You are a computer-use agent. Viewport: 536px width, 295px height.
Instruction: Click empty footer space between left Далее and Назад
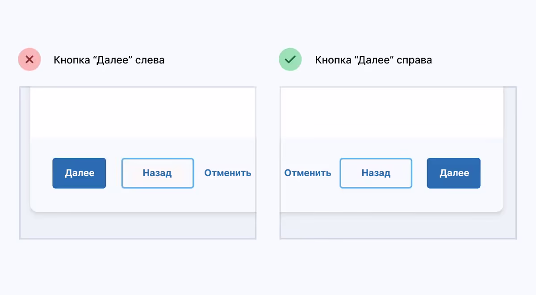(114, 173)
